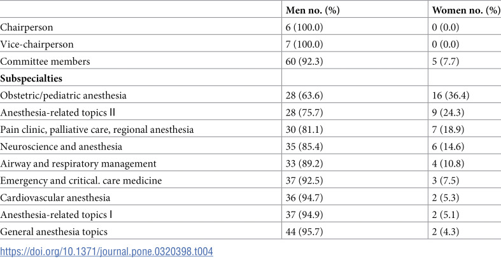This screenshot has height=258, width=501.
Task: Click the 16 (36.4) women cell
Action: tap(451, 96)
